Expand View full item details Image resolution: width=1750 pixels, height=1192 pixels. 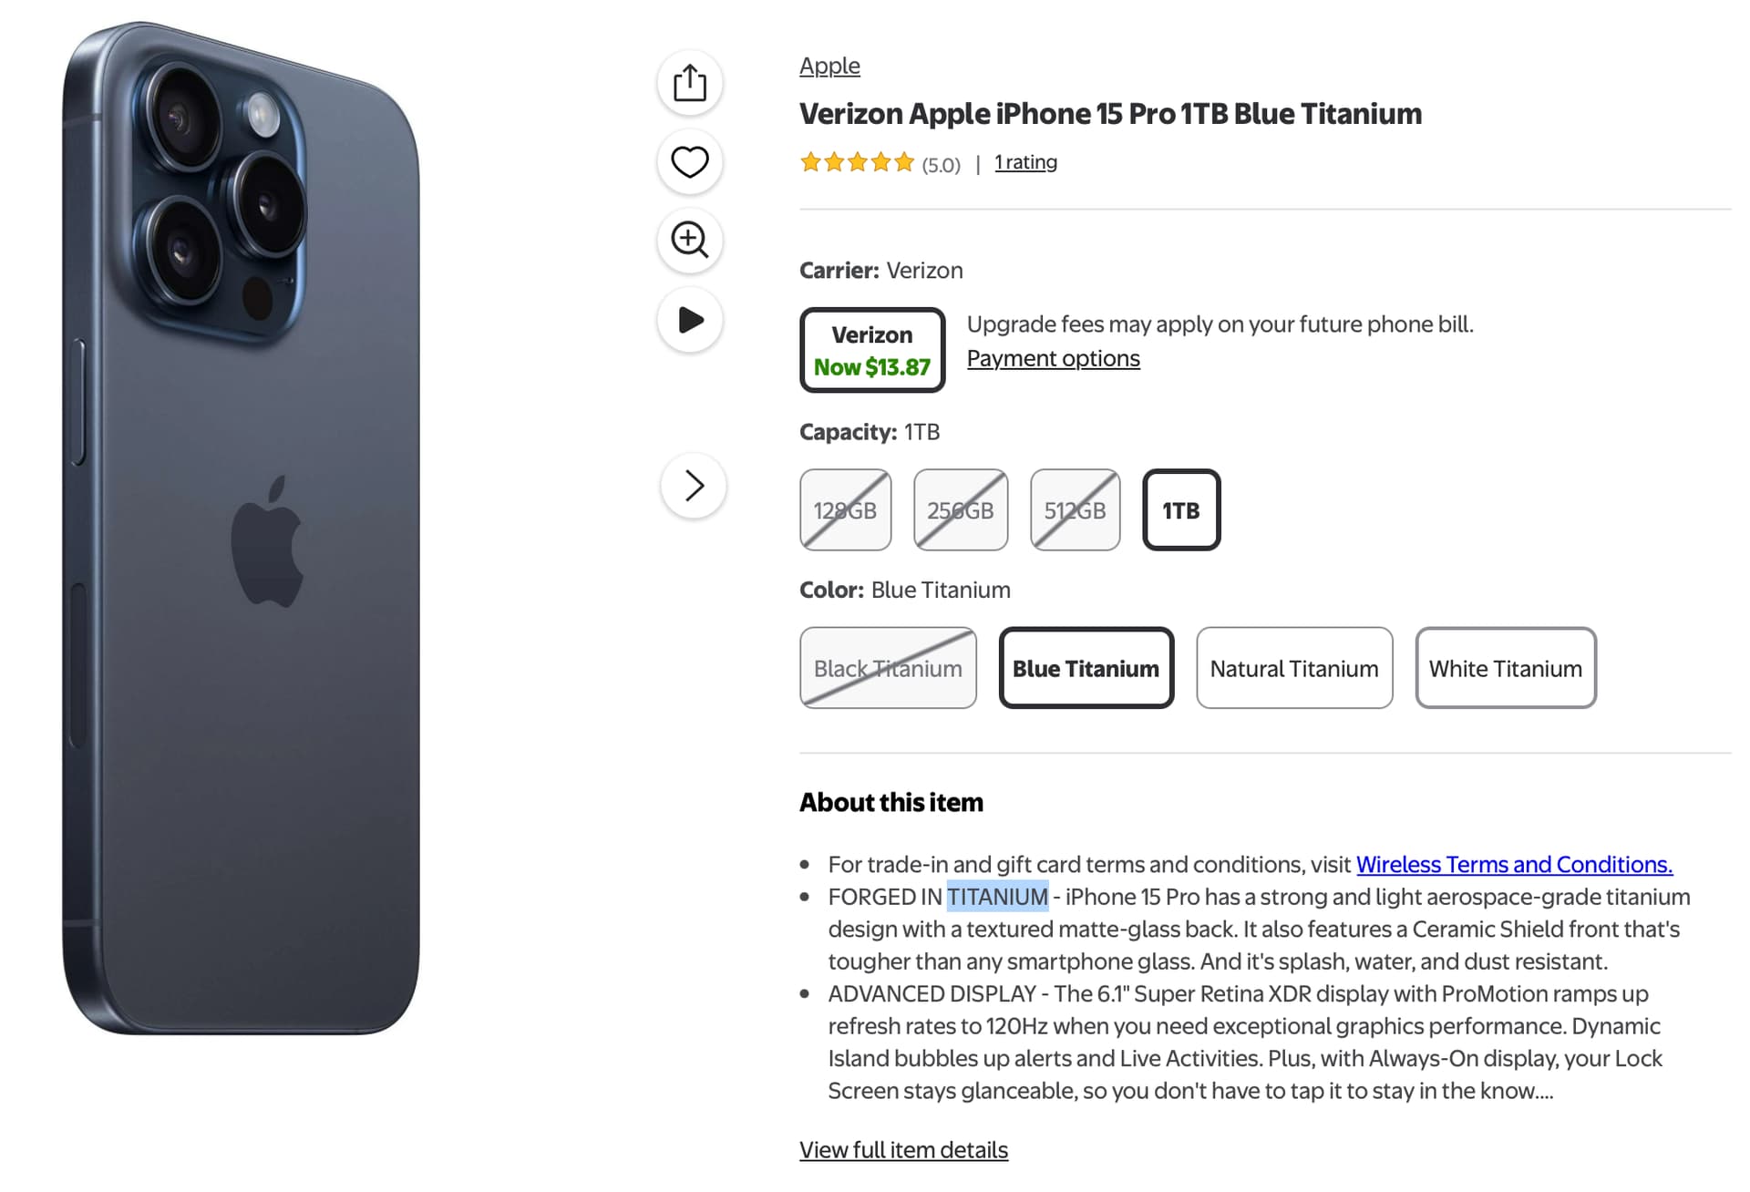903,1150
